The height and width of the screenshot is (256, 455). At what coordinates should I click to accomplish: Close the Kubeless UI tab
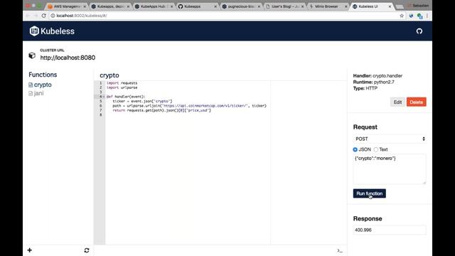(x=390, y=6)
